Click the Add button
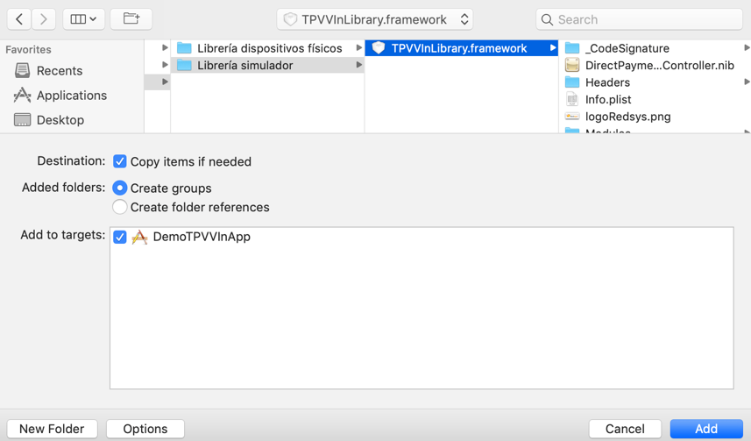The height and width of the screenshot is (441, 751). [705, 429]
